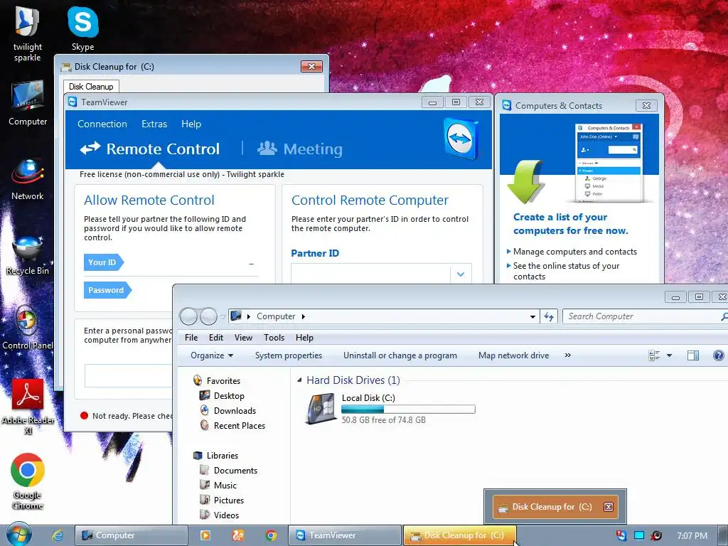728x546 pixels.
Task: Switch to the Computer taskbar button
Action: (132, 535)
